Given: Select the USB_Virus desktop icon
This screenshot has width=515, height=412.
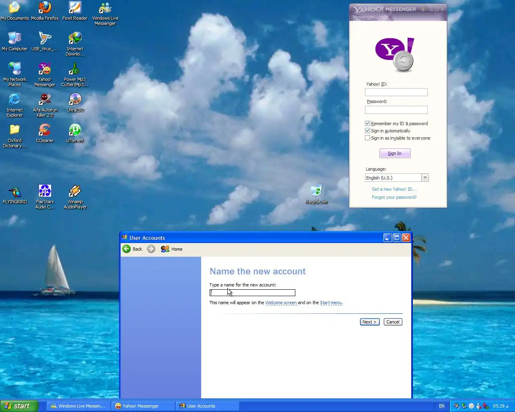Looking at the screenshot, I should tap(45, 42).
